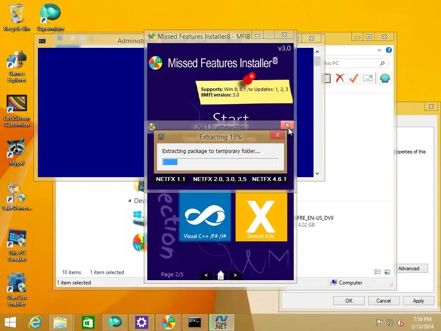Choose NETFX 1.1 option

(171, 179)
